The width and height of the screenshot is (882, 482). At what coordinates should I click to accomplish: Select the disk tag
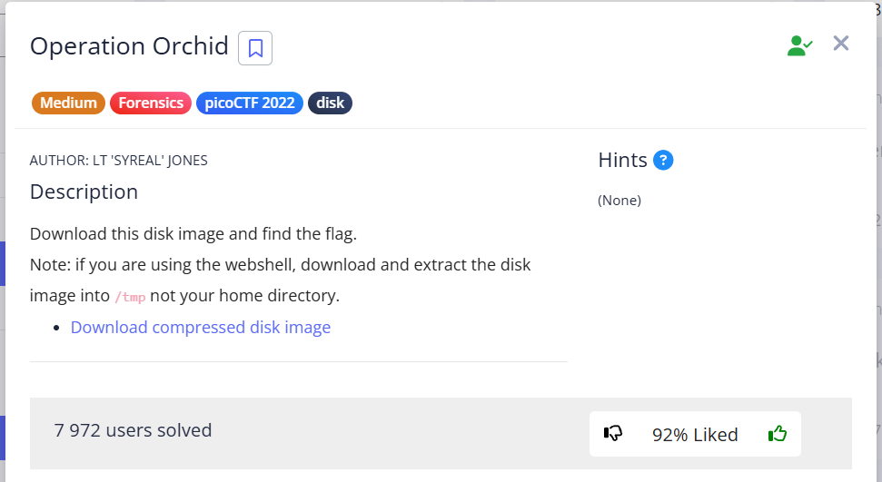(330, 103)
